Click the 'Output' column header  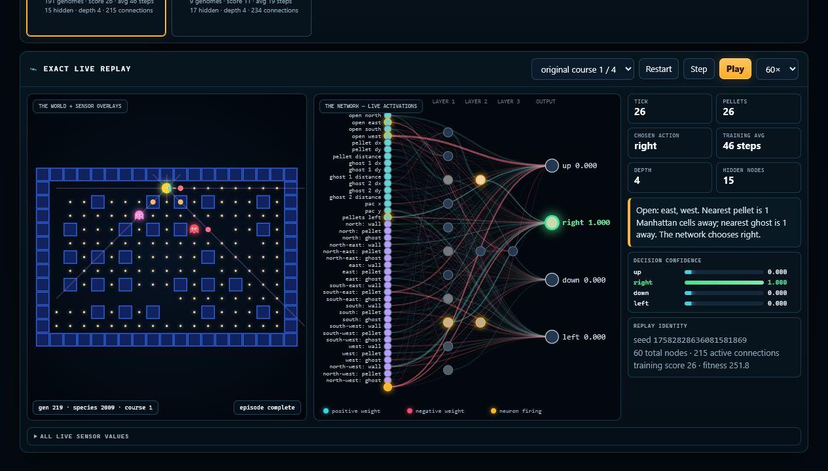point(545,101)
